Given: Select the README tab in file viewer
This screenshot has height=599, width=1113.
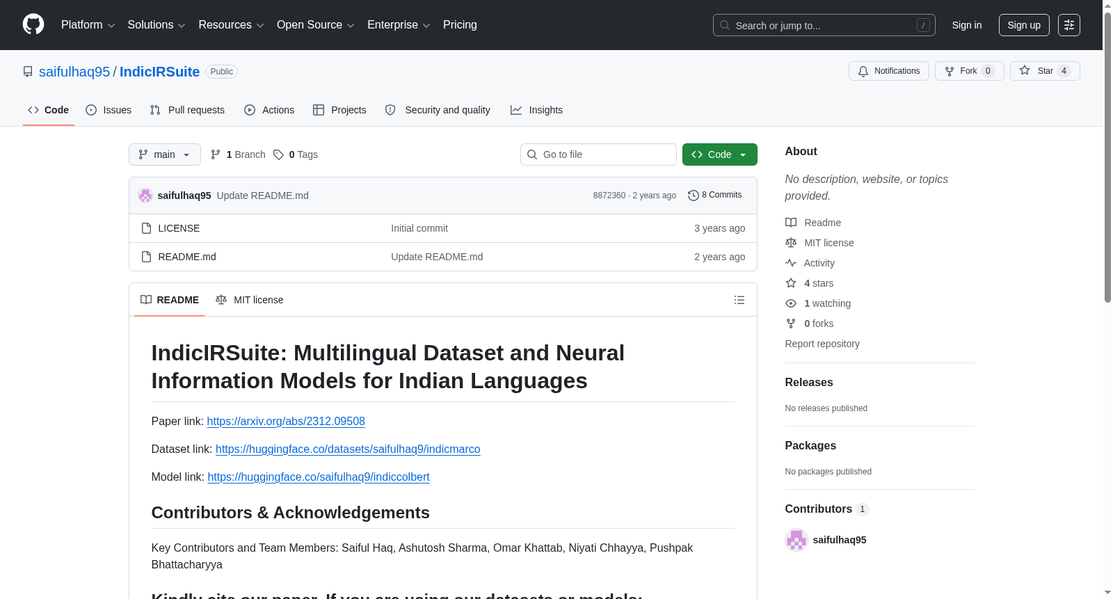Looking at the screenshot, I should pyautogui.click(x=170, y=300).
